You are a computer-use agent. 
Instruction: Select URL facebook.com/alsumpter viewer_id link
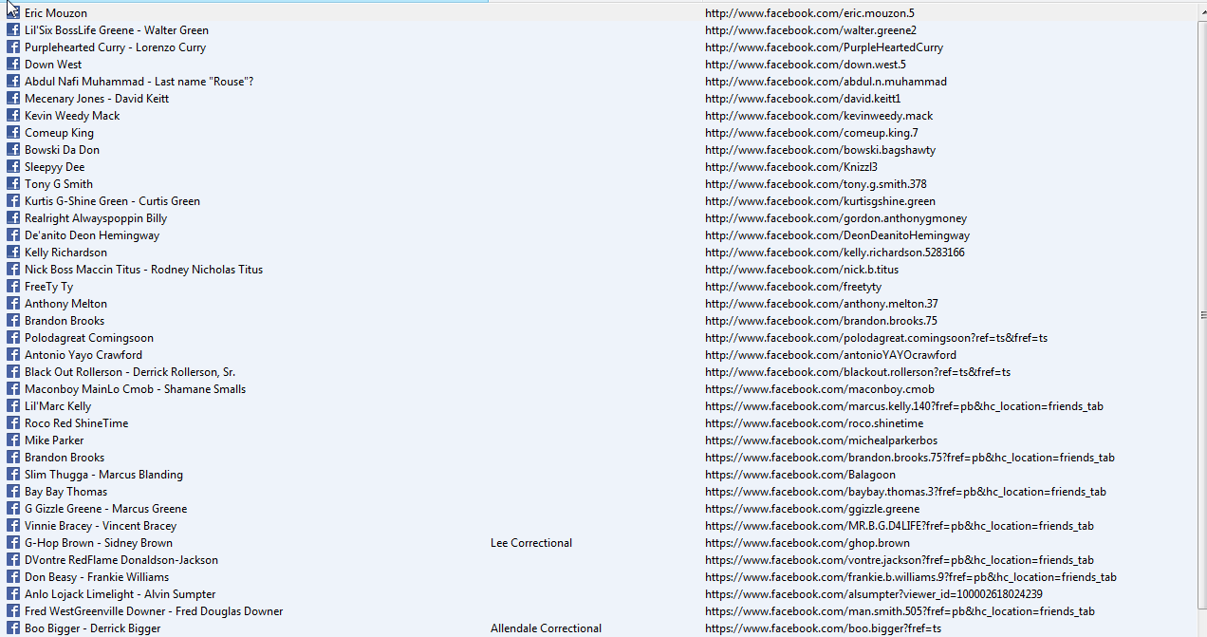[x=874, y=594]
